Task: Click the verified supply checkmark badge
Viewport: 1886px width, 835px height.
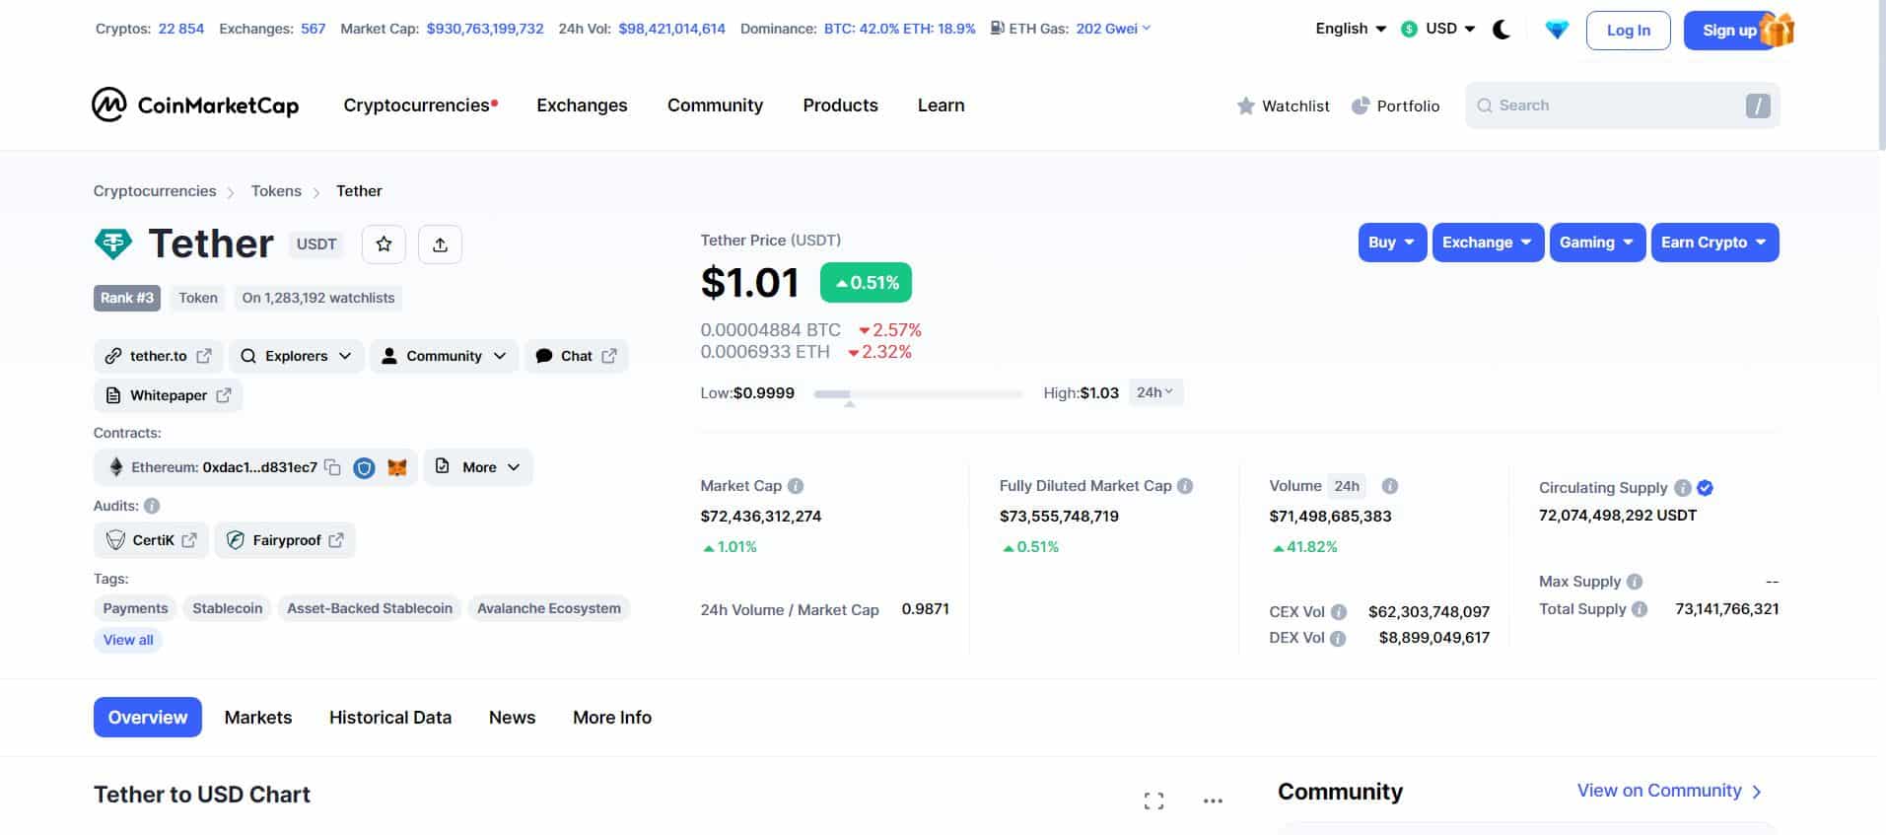Action: pos(1706,488)
